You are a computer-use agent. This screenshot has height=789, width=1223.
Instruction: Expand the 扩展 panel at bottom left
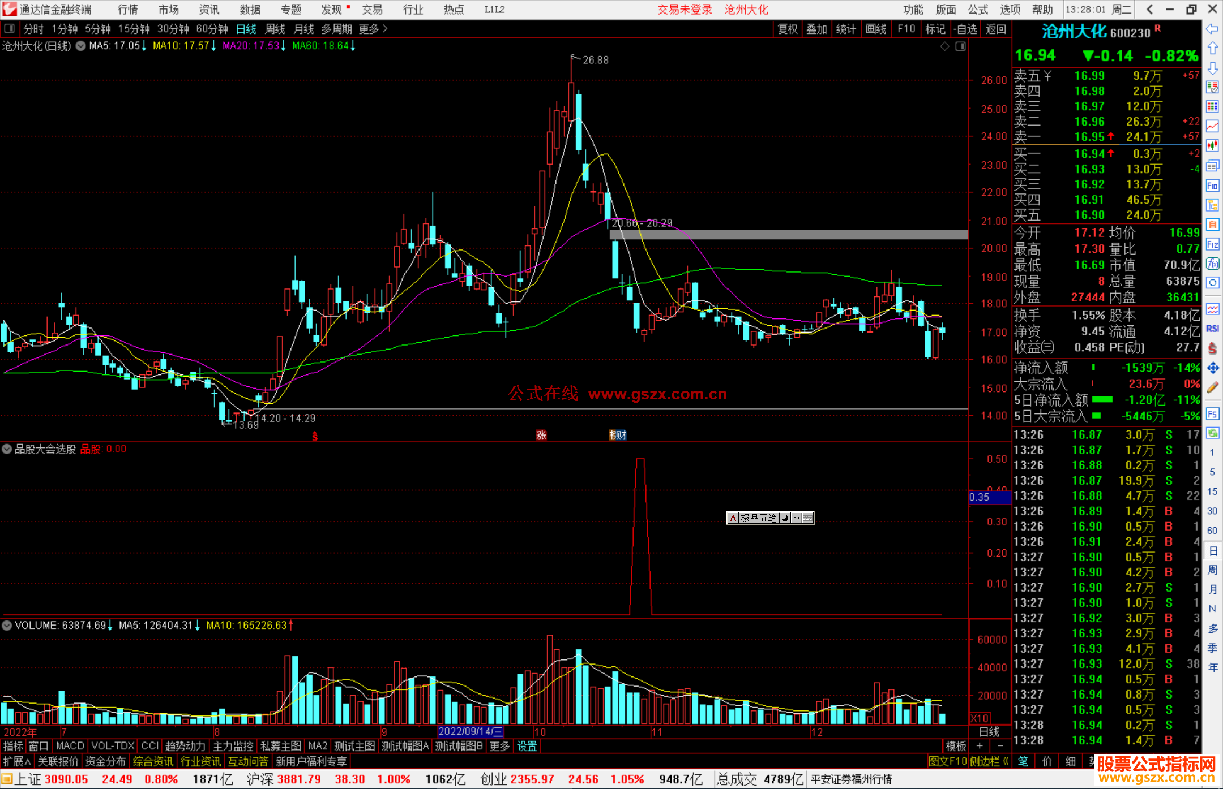tap(16, 761)
